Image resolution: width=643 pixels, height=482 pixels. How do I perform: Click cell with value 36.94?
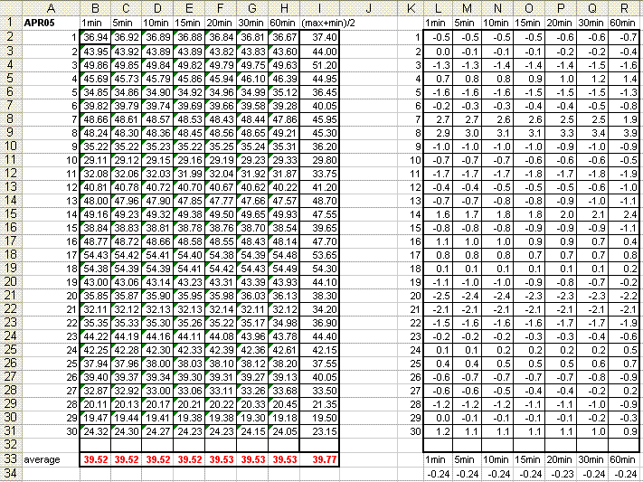pos(95,37)
